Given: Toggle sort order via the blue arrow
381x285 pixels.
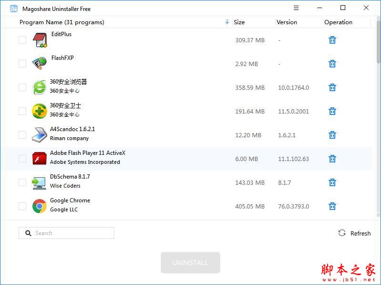Looking at the screenshot, I should tap(227, 22).
